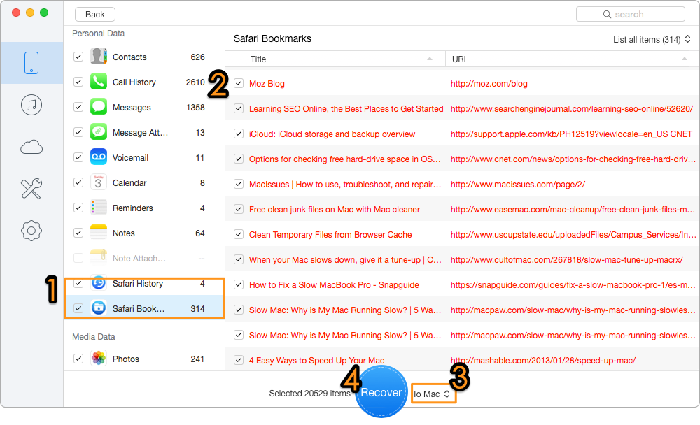The image size is (700, 425).
Task: Open the iTunes music sidebar tab
Action: click(x=31, y=105)
